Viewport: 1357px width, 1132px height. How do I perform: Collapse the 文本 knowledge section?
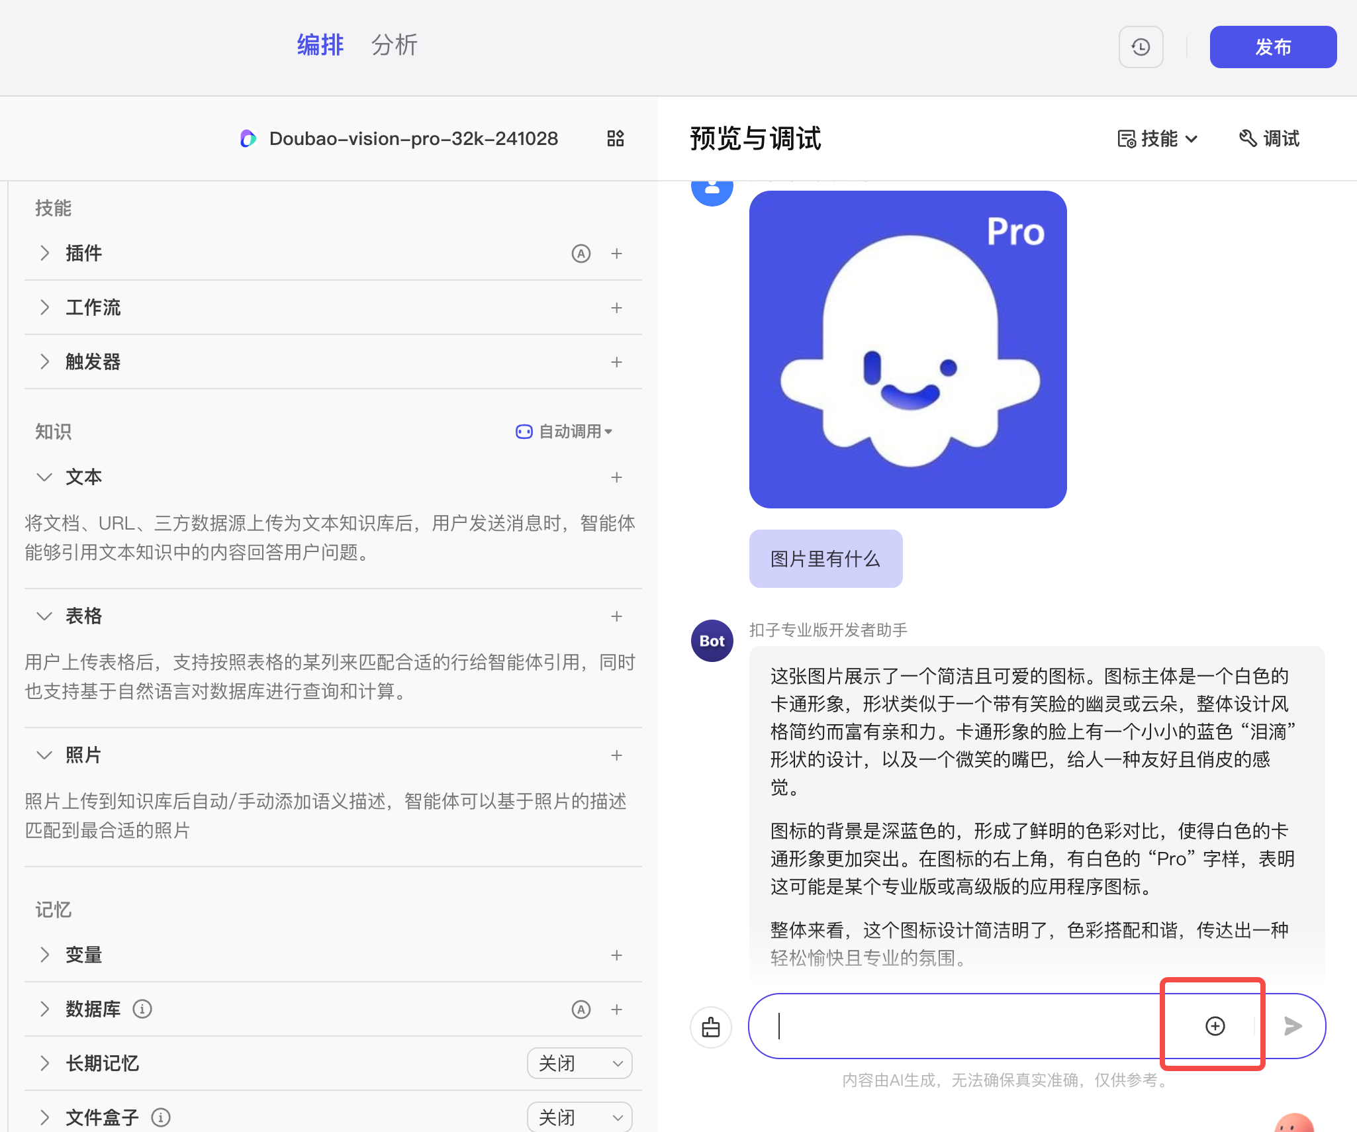(x=44, y=477)
